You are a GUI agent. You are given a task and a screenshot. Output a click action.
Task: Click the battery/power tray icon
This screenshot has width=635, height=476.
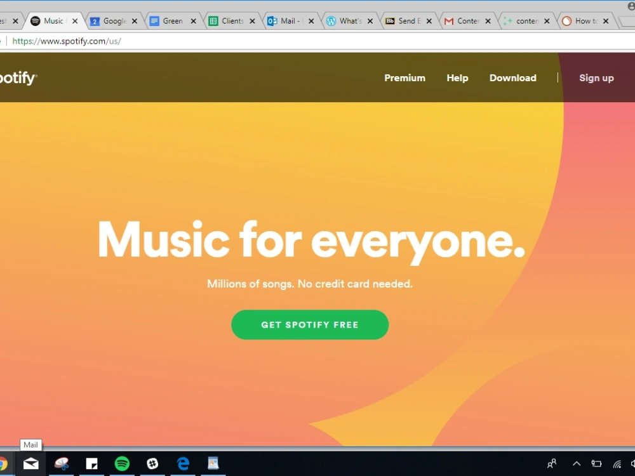(x=596, y=464)
